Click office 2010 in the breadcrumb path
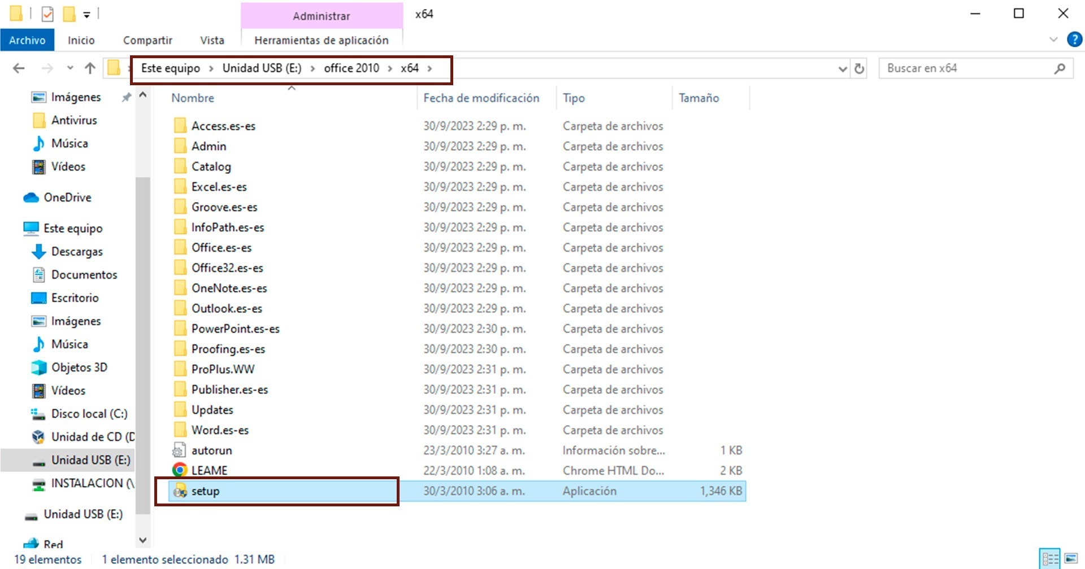The width and height of the screenshot is (1085, 569). coord(351,68)
